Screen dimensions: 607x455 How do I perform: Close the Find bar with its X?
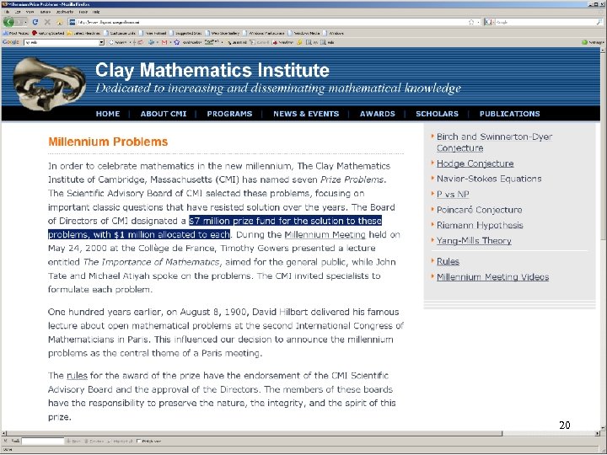coord(5,441)
